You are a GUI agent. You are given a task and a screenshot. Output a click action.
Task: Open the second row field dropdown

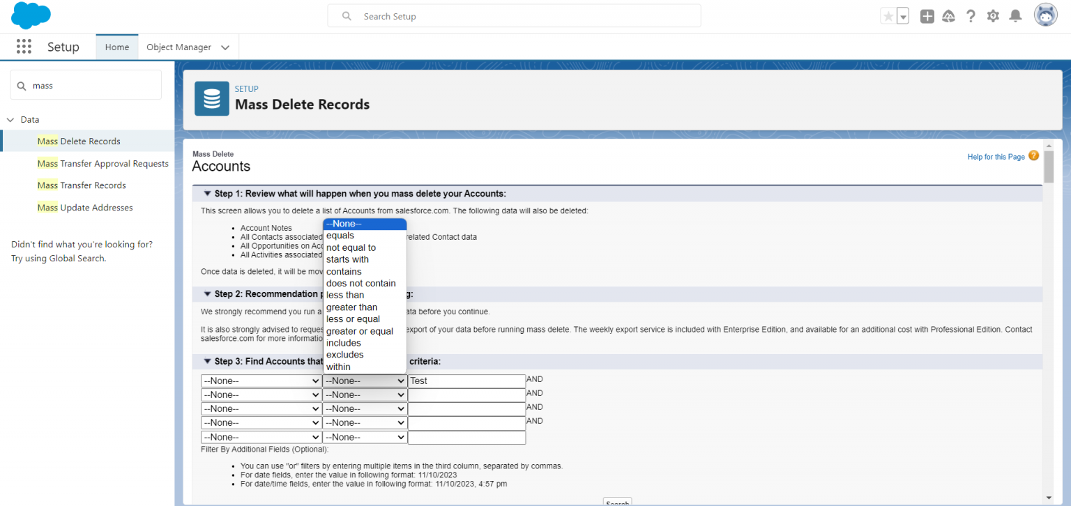[x=261, y=394]
